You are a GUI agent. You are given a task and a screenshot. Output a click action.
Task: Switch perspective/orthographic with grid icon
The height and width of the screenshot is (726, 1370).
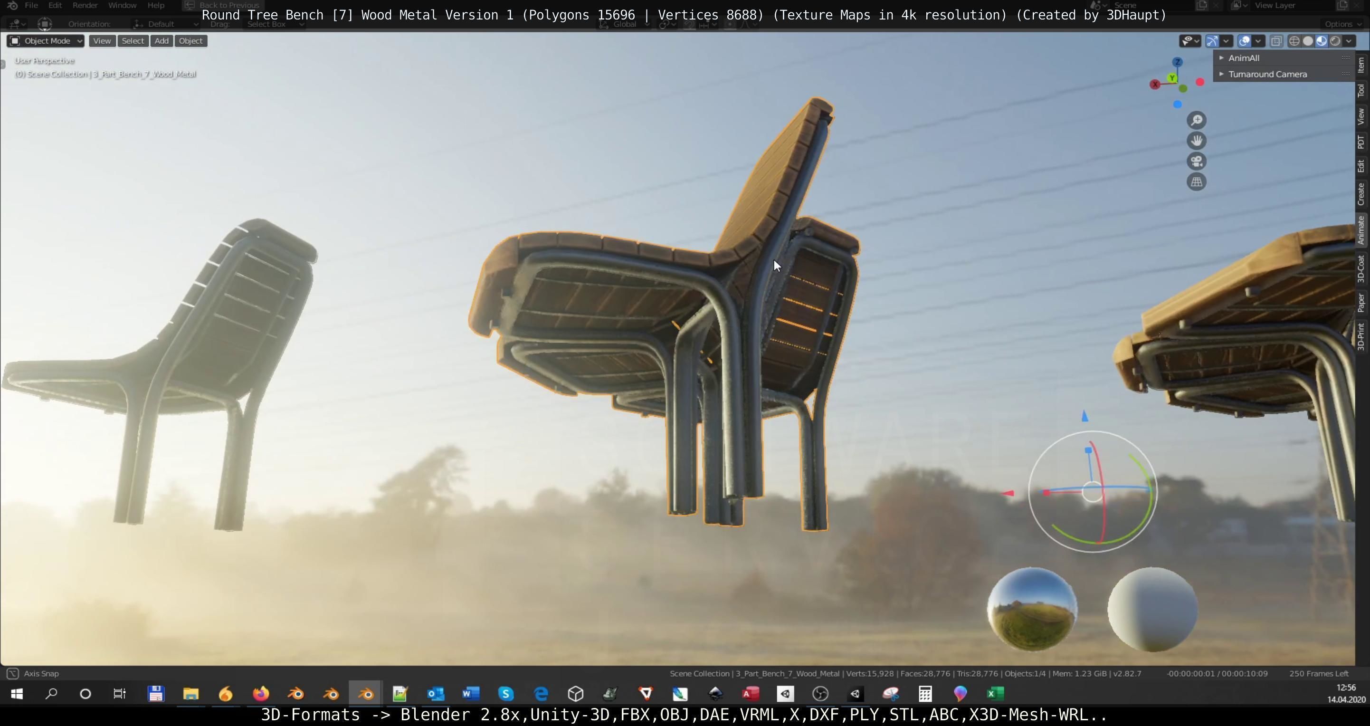click(x=1196, y=182)
